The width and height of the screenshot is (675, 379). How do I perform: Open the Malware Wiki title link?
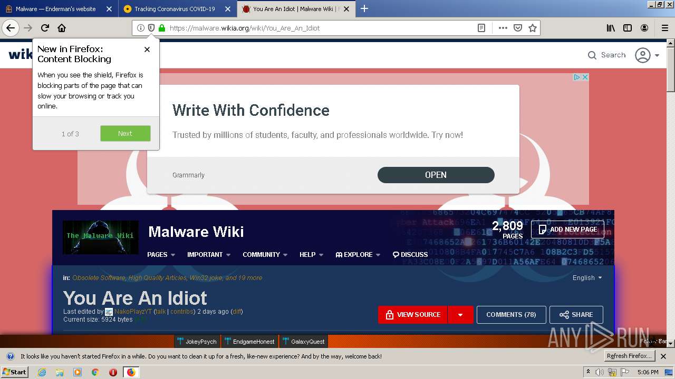pyautogui.click(x=196, y=232)
